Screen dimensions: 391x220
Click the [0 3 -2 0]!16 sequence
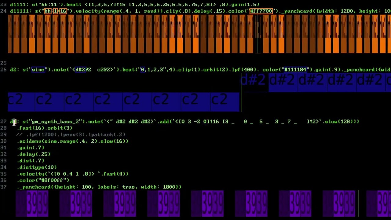pos(198,122)
